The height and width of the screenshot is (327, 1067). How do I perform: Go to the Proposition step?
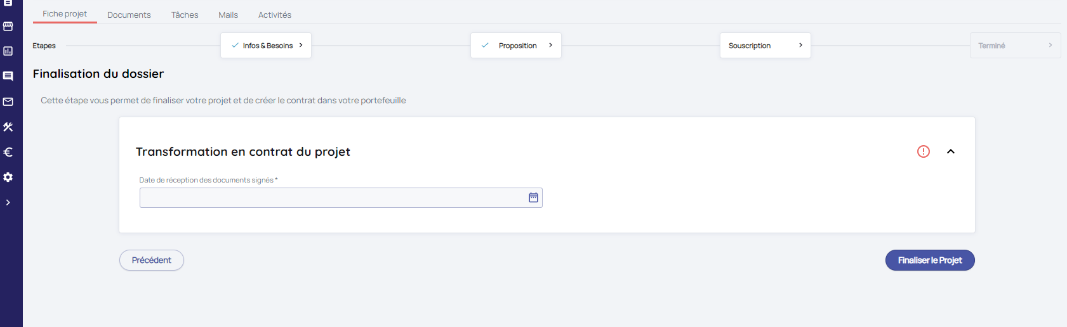pyautogui.click(x=516, y=46)
